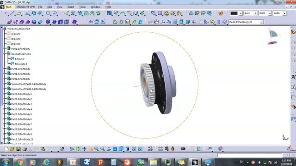The image size is (296, 166).
Task: Open Internet Explorer from the taskbar
Action: click(46, 162)
